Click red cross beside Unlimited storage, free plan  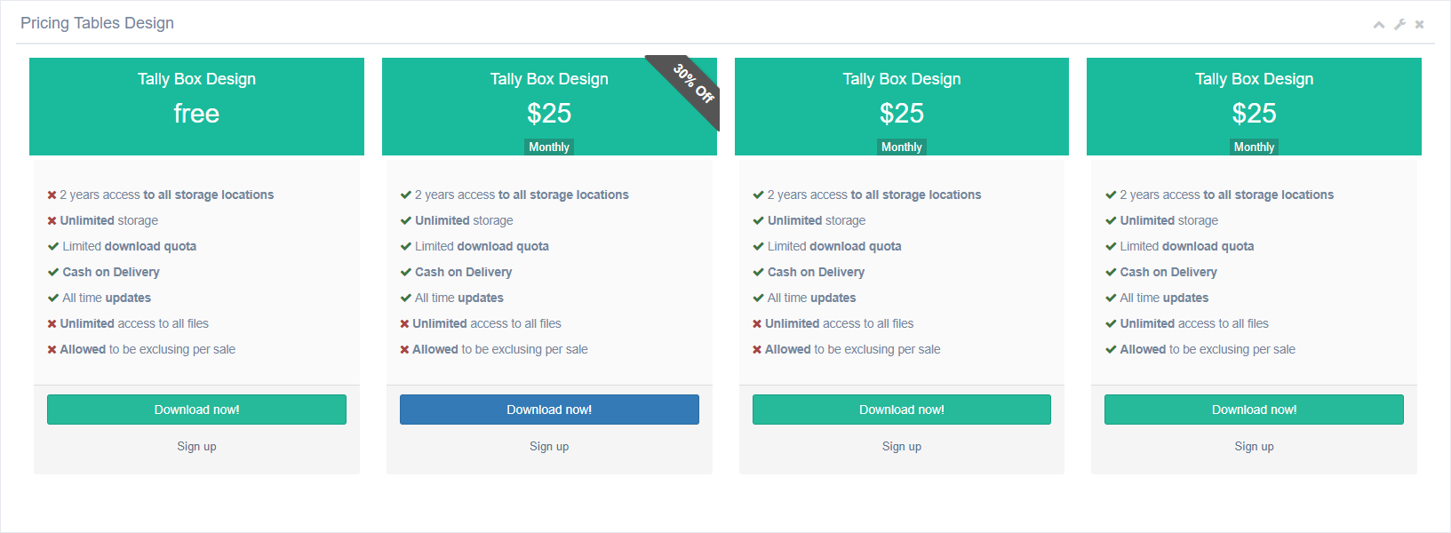(52, 221)
